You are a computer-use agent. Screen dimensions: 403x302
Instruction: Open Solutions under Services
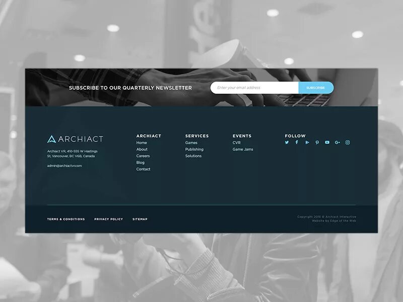(193, 156)
